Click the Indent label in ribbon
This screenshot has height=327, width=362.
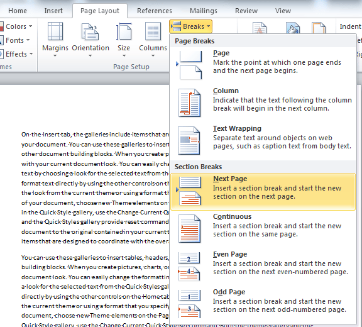tap(351, 26)
